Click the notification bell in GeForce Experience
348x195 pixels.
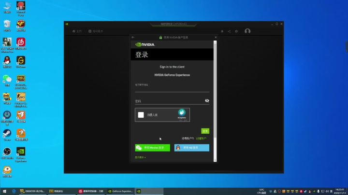tap(222, 31)
